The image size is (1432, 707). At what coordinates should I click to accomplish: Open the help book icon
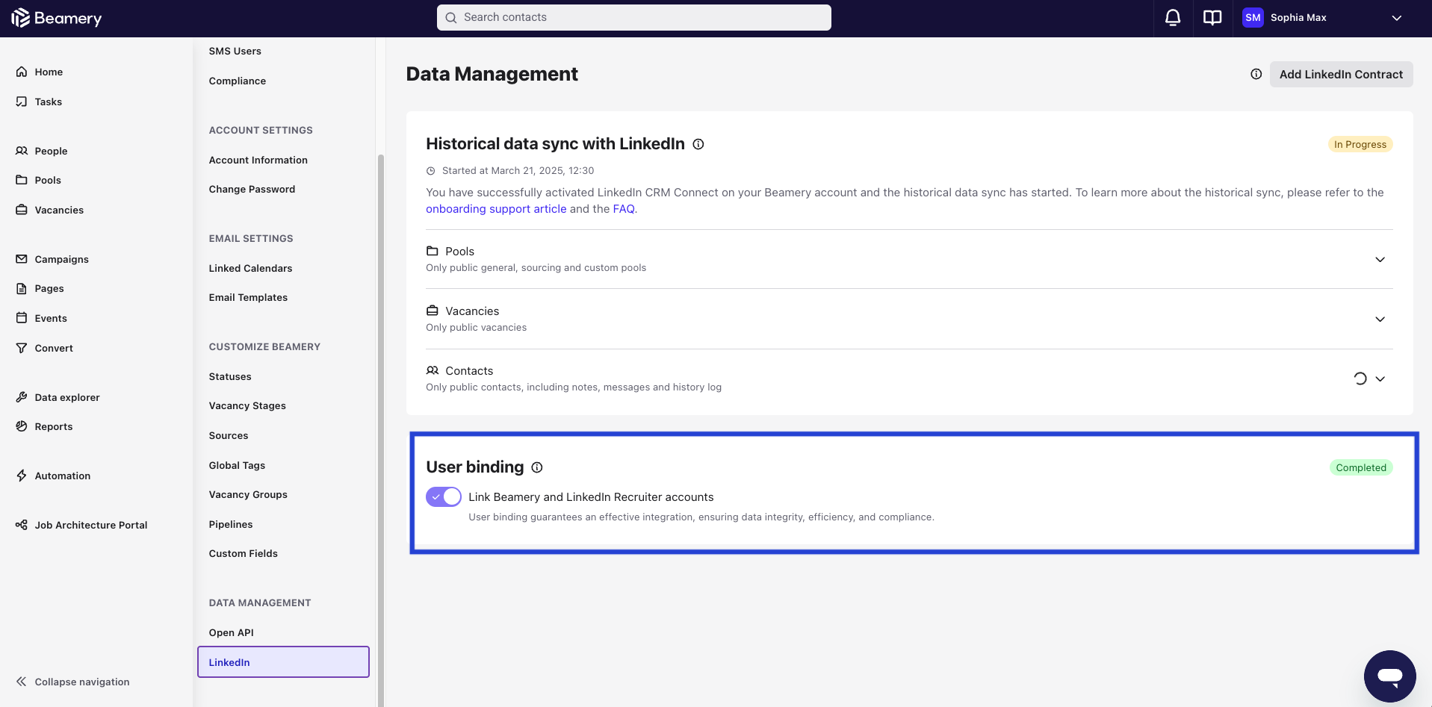point(1212,18)
